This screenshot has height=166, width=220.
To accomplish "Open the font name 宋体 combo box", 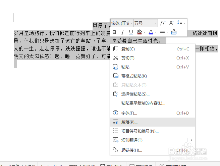I will [x=122, y=23].
